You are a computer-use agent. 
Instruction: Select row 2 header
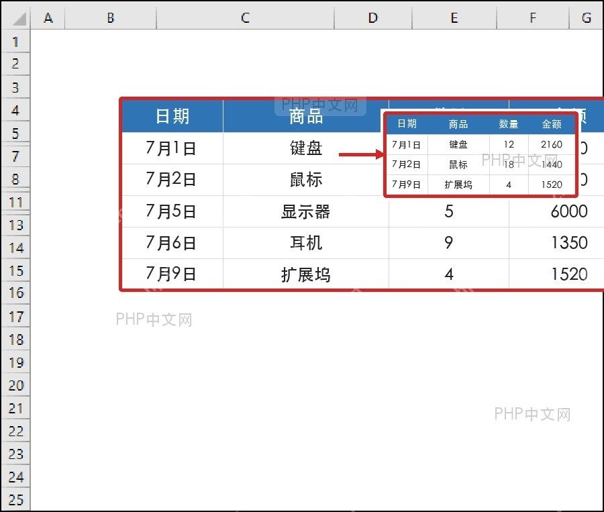click(x=16, y=64)
